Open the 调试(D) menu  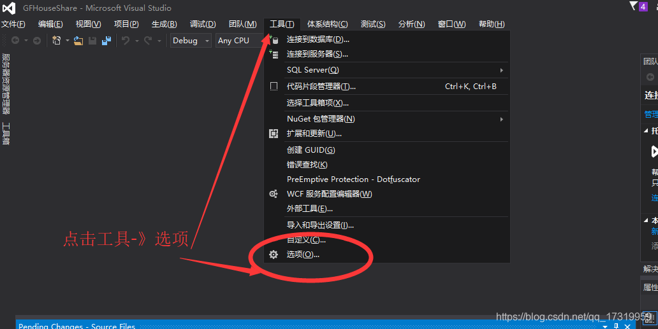[203, 24]
